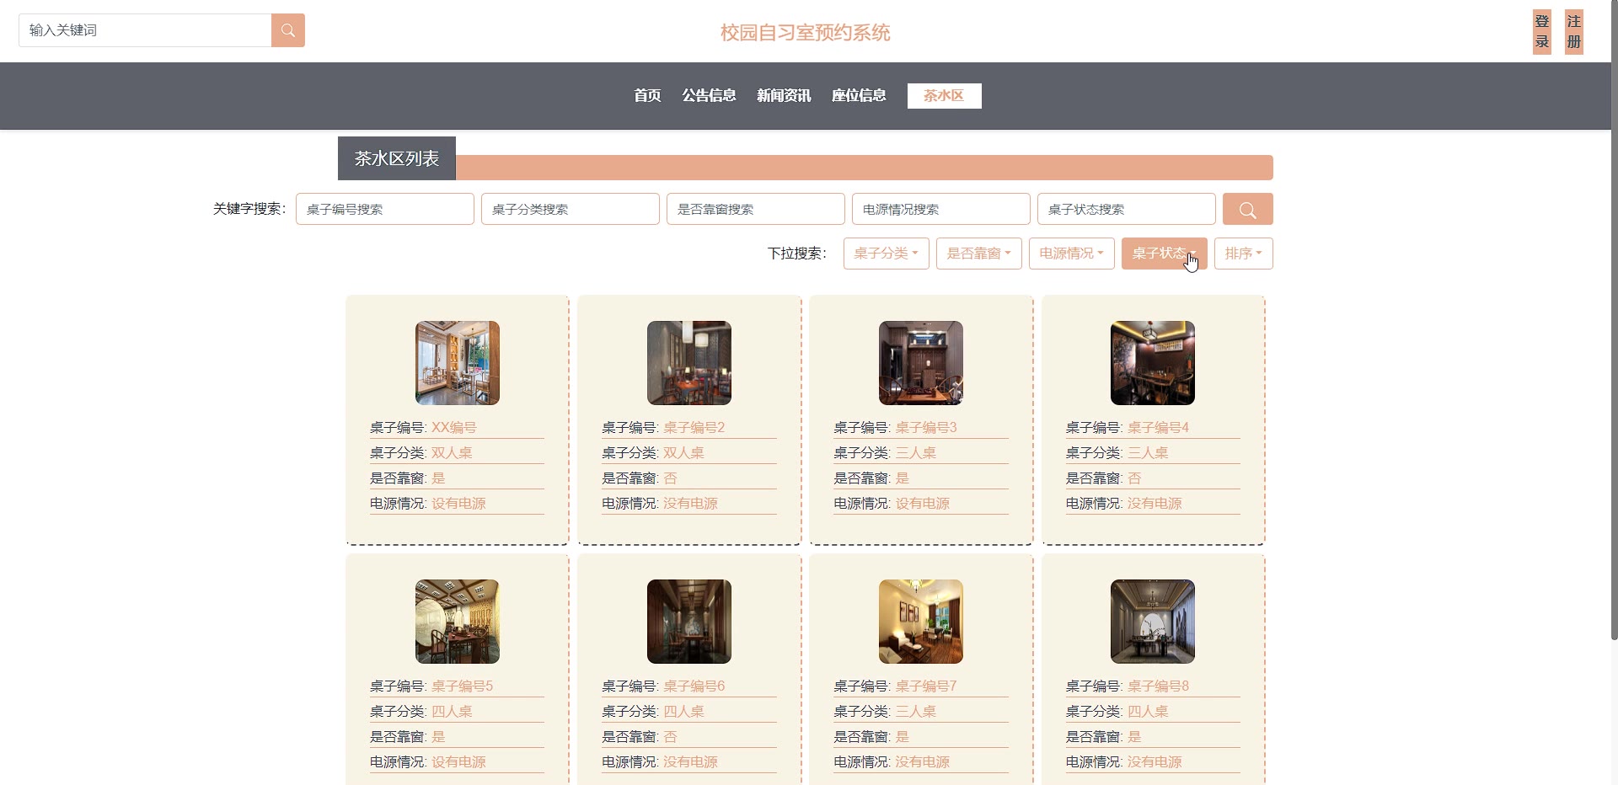Focus the 电源情况搜索 input field
The height and width of the screenshot is (785, 1618).
click(x=941, y=209)
